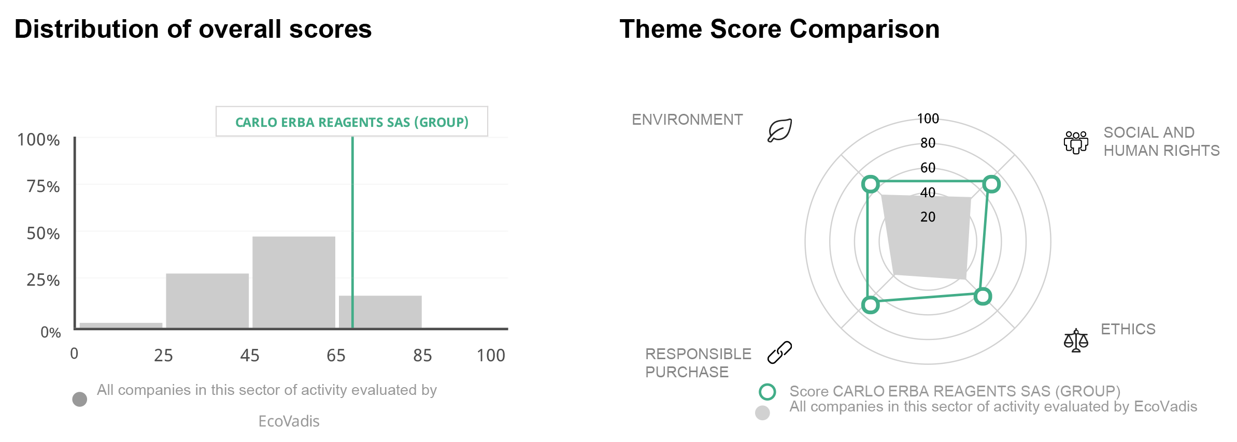Click the Responsible Purchase chain link icon
Image resolution: width=1237 pixels, height=442 pixels.
click(x=779, y=352)
